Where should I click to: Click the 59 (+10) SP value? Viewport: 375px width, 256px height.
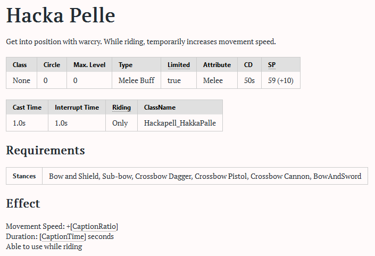(280, 81)
